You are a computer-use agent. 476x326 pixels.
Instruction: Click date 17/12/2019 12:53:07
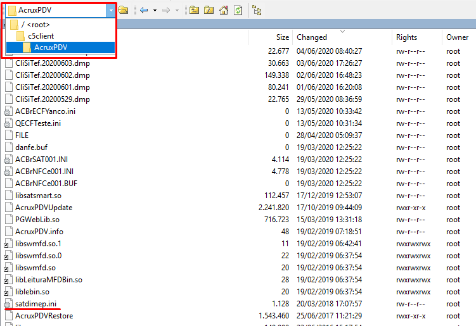click(x=330, y=196)
